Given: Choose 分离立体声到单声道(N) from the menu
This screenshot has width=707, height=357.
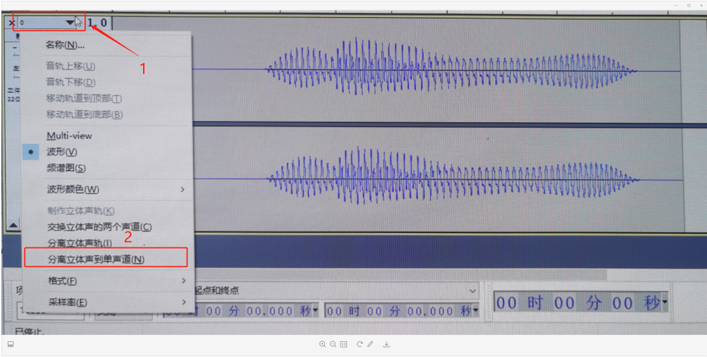Looking at the screenshot, I should pyautogui.click(x=97, y=259).
